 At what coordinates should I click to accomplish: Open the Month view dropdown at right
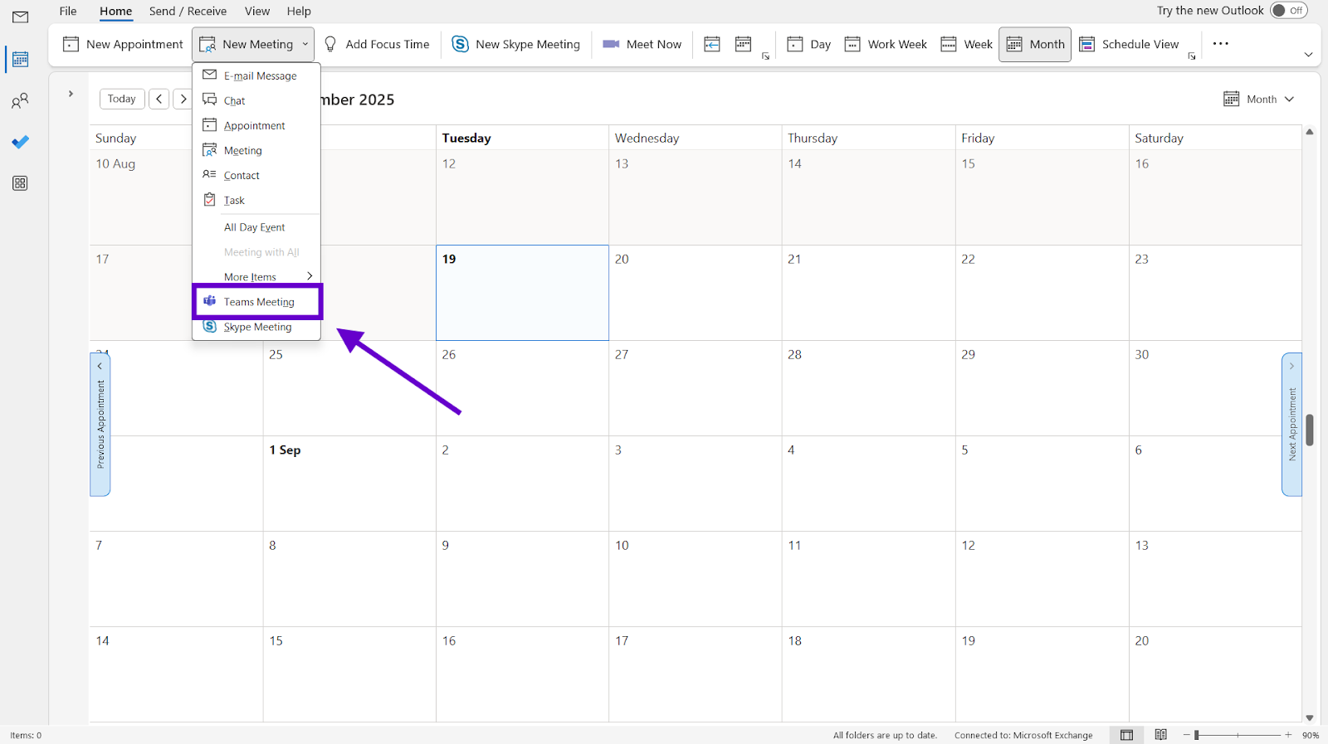(1258, 99)
